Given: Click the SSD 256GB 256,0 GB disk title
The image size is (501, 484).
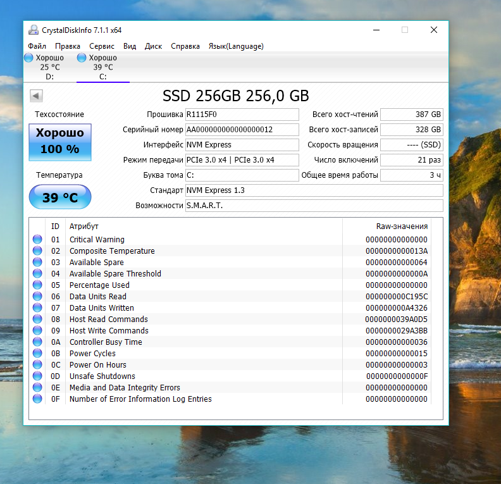Looking at the screenshot, I should point(236,96).
